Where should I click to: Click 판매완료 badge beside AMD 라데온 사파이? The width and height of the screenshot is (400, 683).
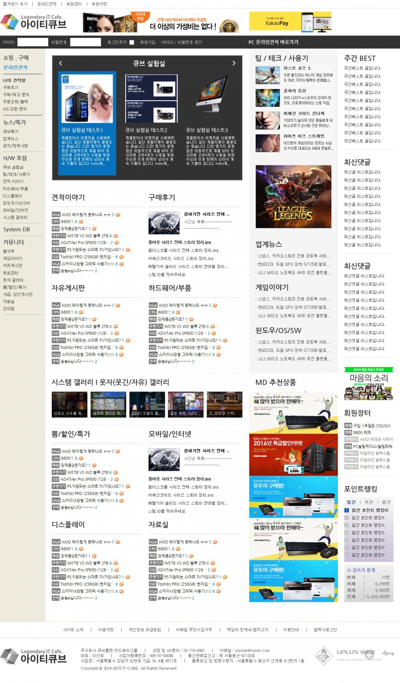coord(351,439)
